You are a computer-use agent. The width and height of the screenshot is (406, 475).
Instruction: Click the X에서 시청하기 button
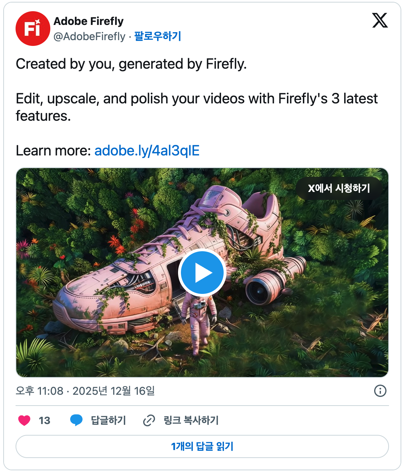[339, 188]
